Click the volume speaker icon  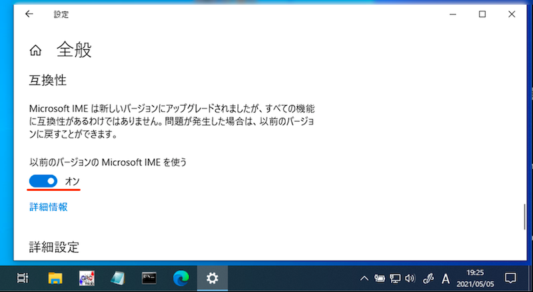click(x=410, y=277)
